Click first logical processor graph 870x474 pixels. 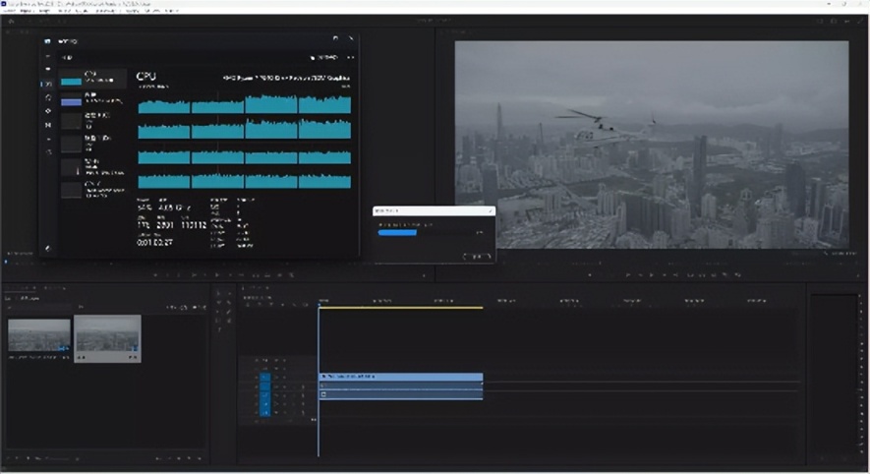point(164,104)
